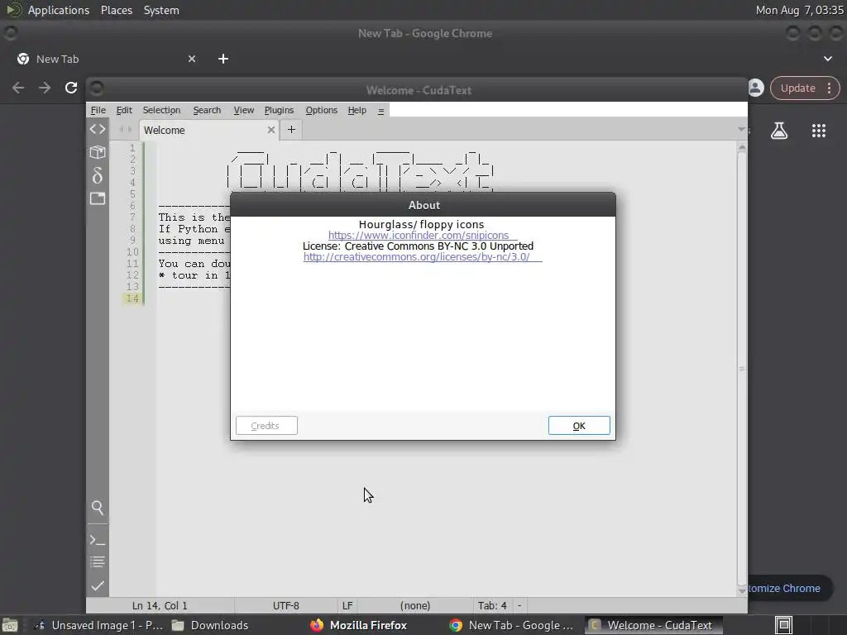The height and width of the screenshot is (635, 847).
Task: Click the left tab-scroll arrow in CudaText
Action: (122, 130)
